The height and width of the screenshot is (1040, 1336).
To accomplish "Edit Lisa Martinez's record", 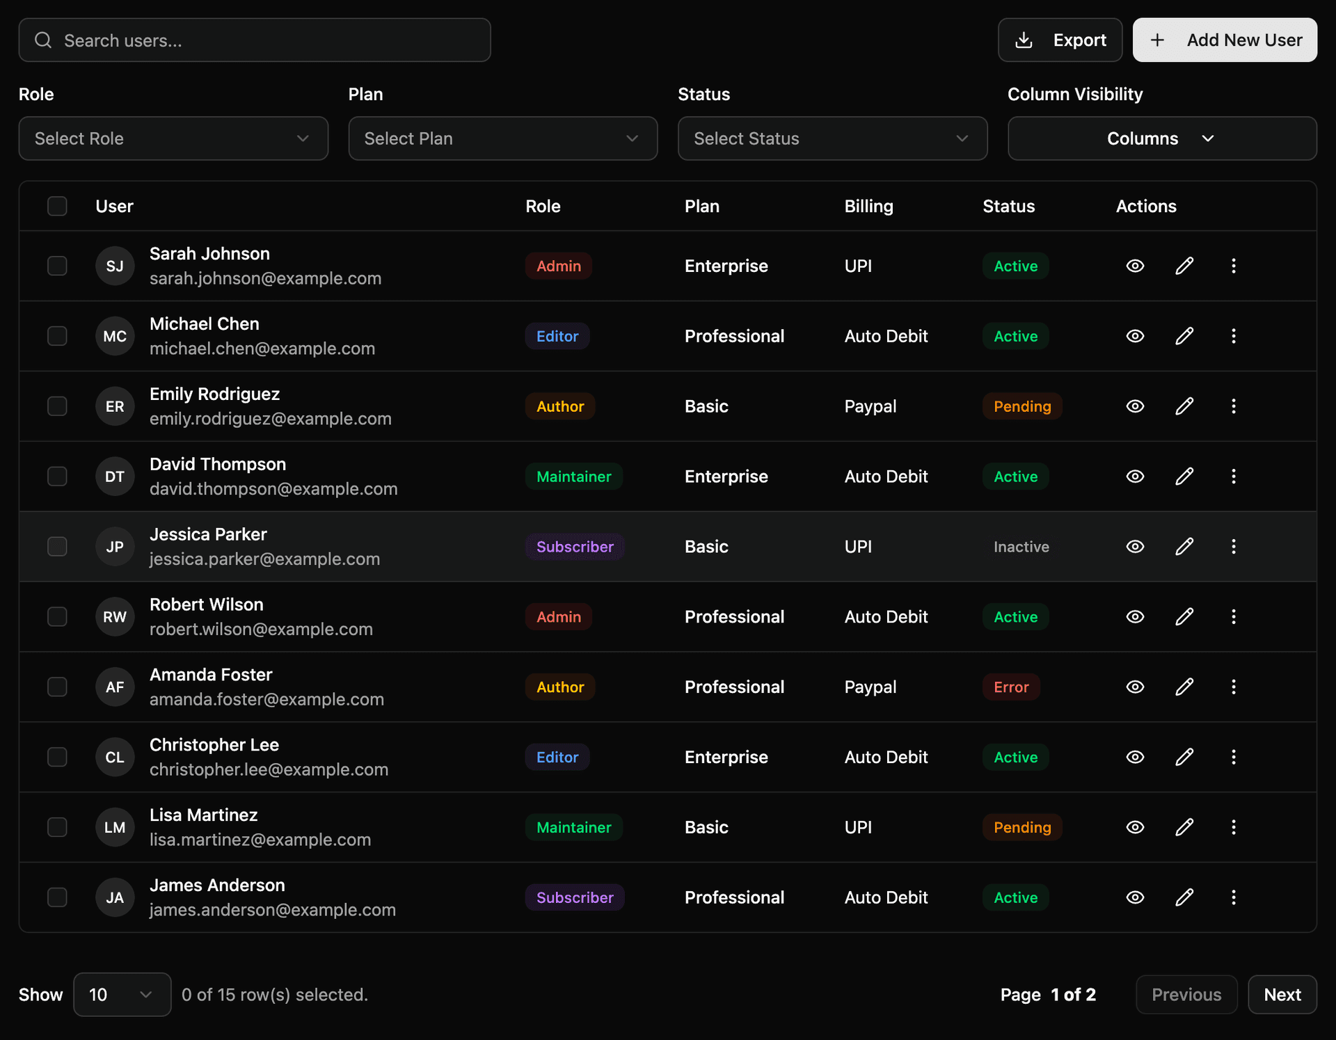I will pos(1184,827).
